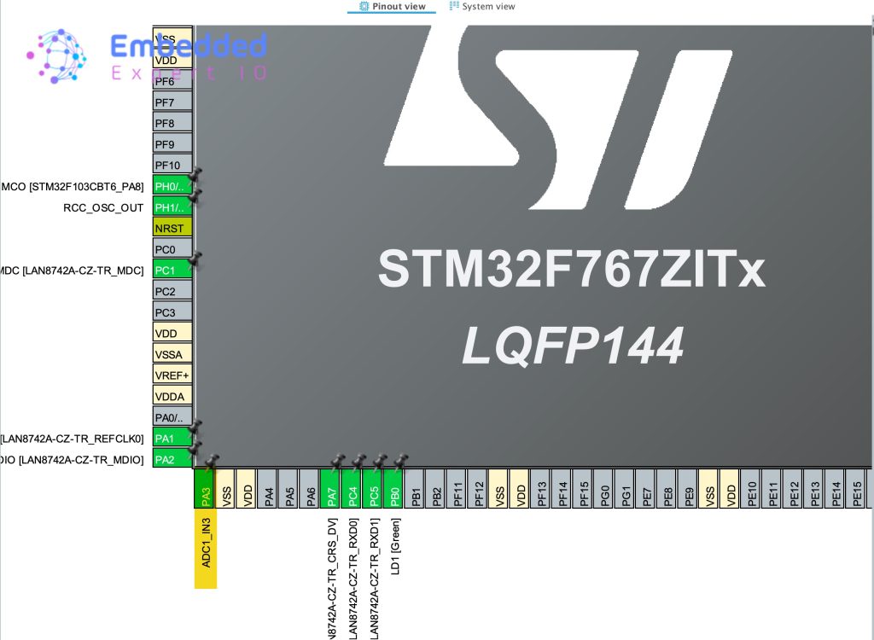
Task: Click the pushpin icon on pin PC1
Action: point(196,258)
